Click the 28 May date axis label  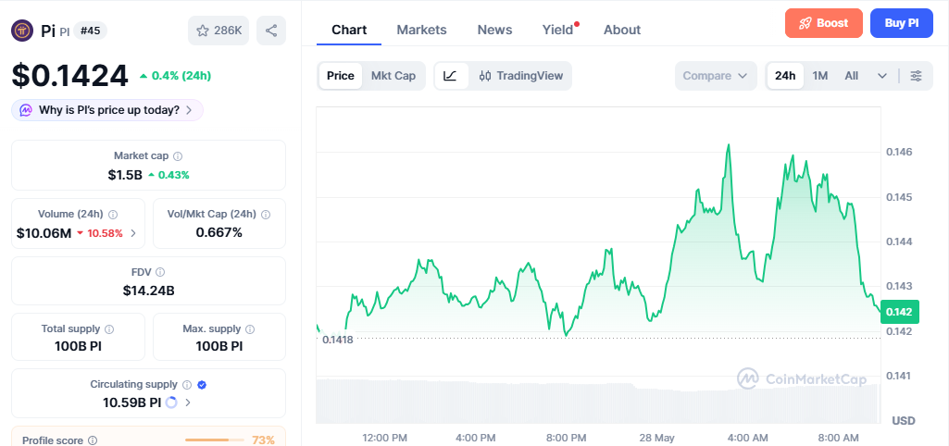pos(658,438)
